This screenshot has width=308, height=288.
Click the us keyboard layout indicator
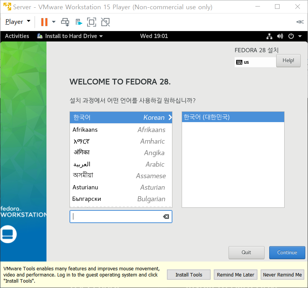255,62
